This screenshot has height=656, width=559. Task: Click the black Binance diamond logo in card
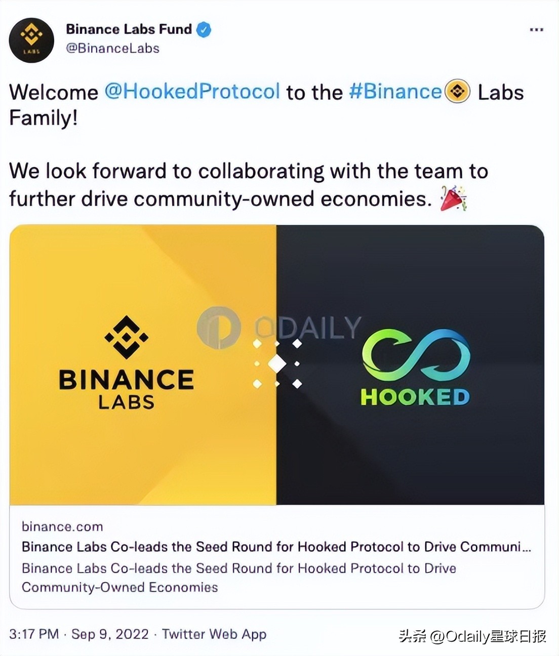pos(126,336)
